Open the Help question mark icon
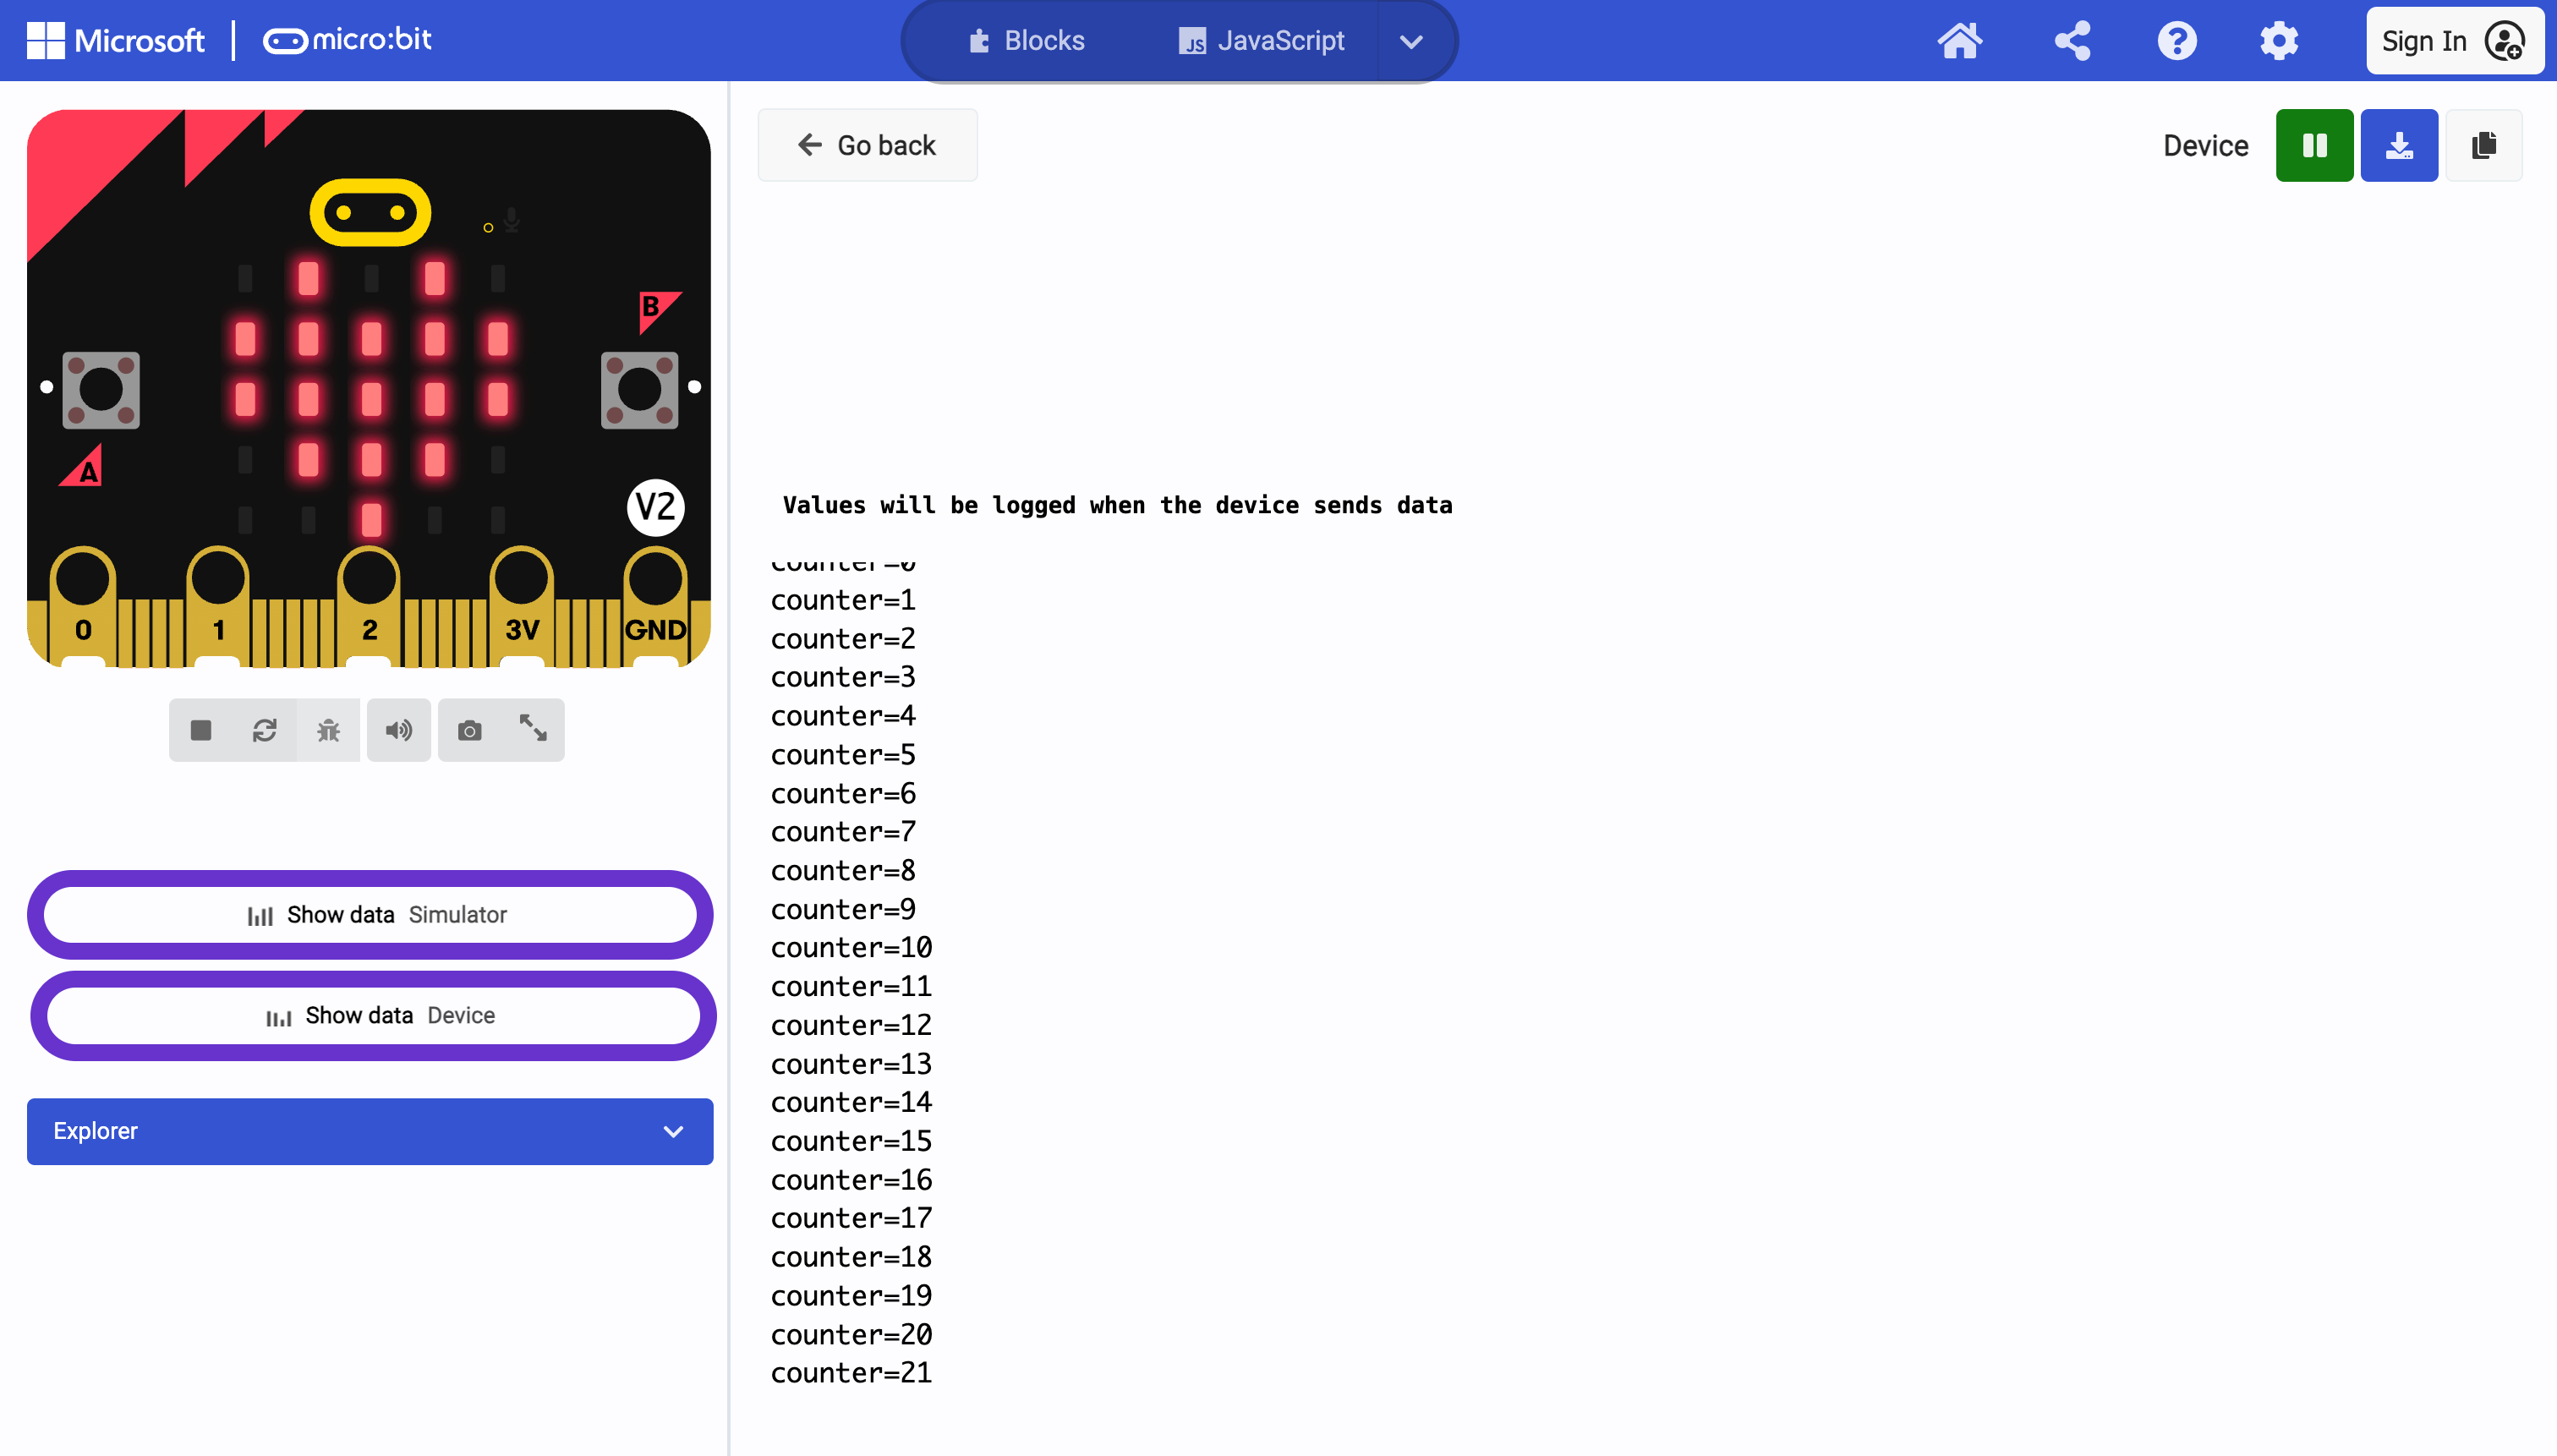The image size is (2557, 1456). pyautogui.click(x=2176, y=41)
